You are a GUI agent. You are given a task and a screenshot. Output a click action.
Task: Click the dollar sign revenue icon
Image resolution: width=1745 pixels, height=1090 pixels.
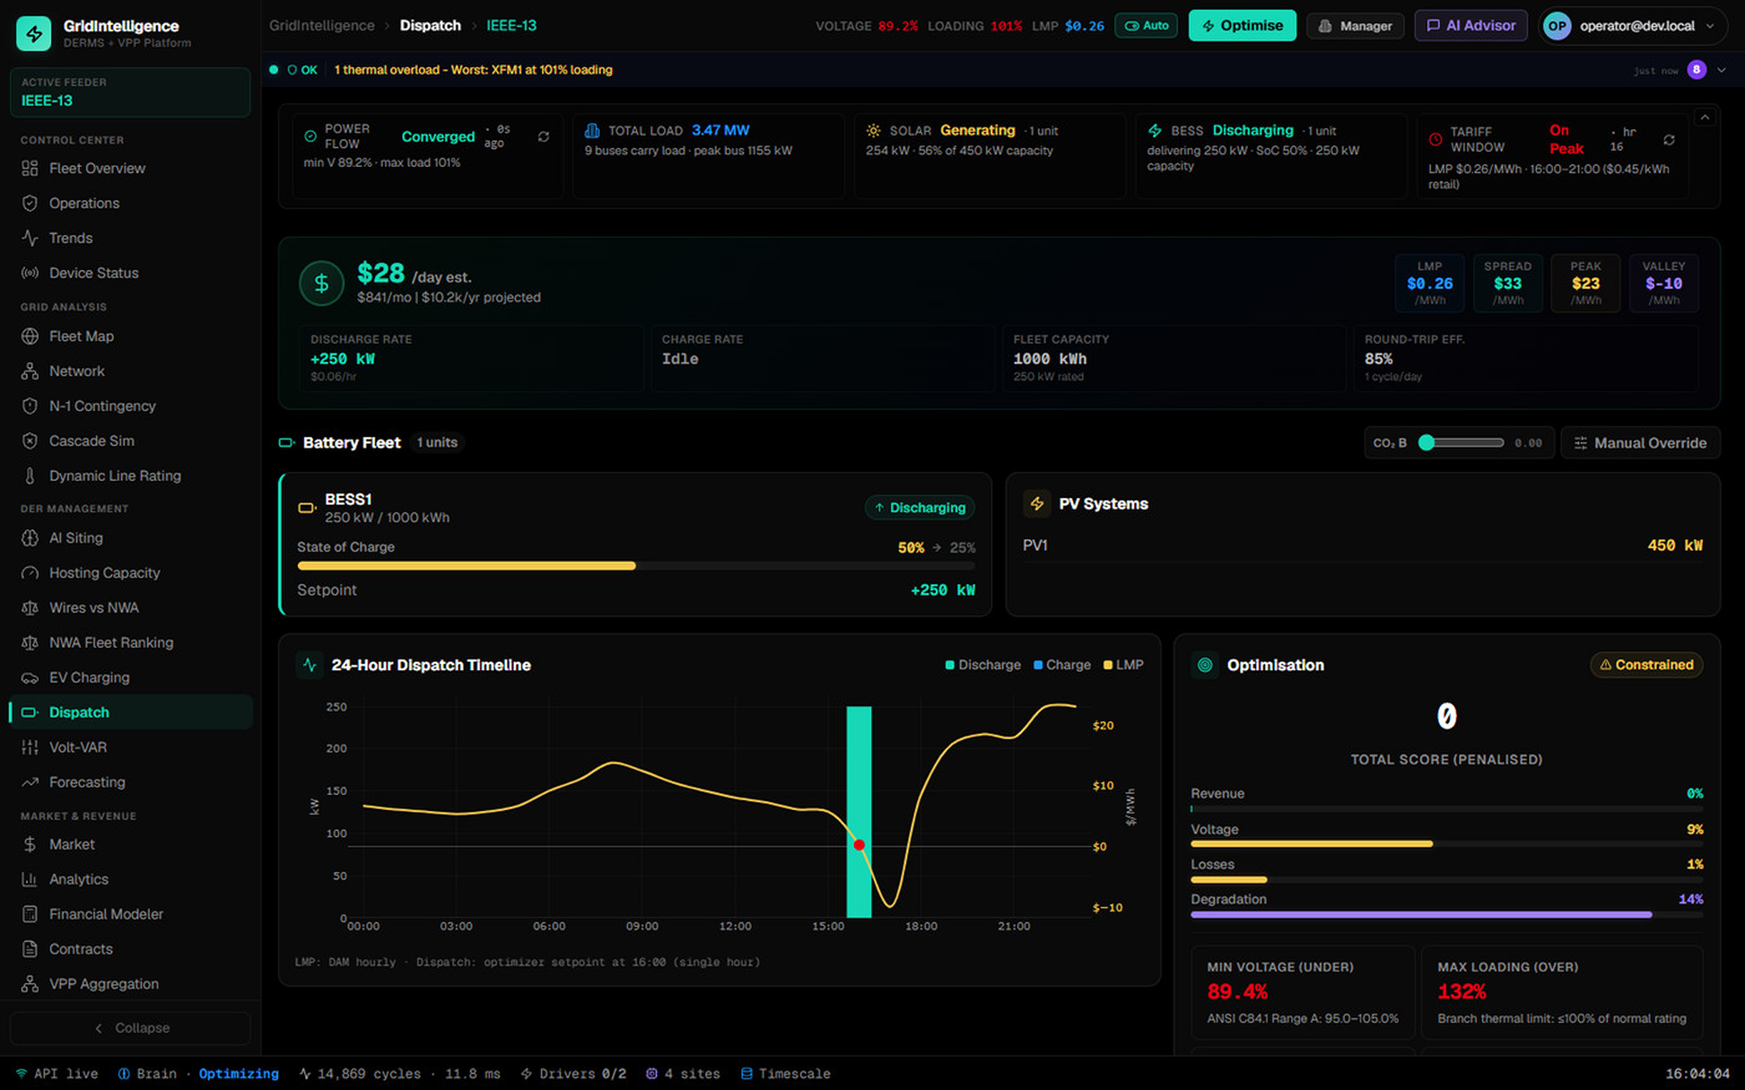[322, 284]
